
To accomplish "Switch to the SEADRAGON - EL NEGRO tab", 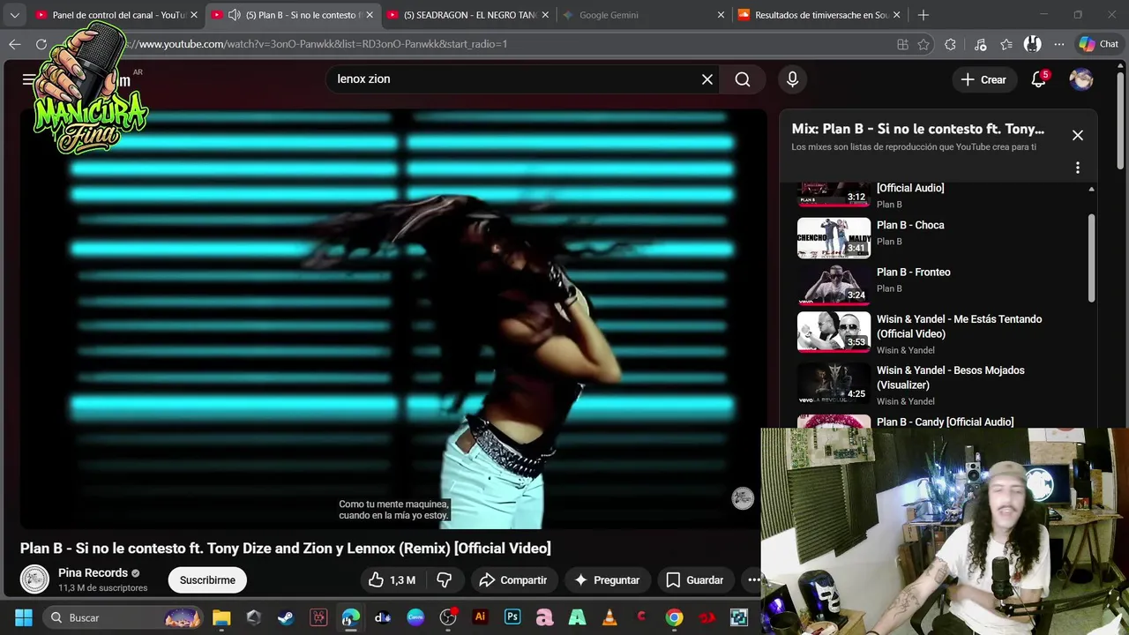I will tap(470, 15).
